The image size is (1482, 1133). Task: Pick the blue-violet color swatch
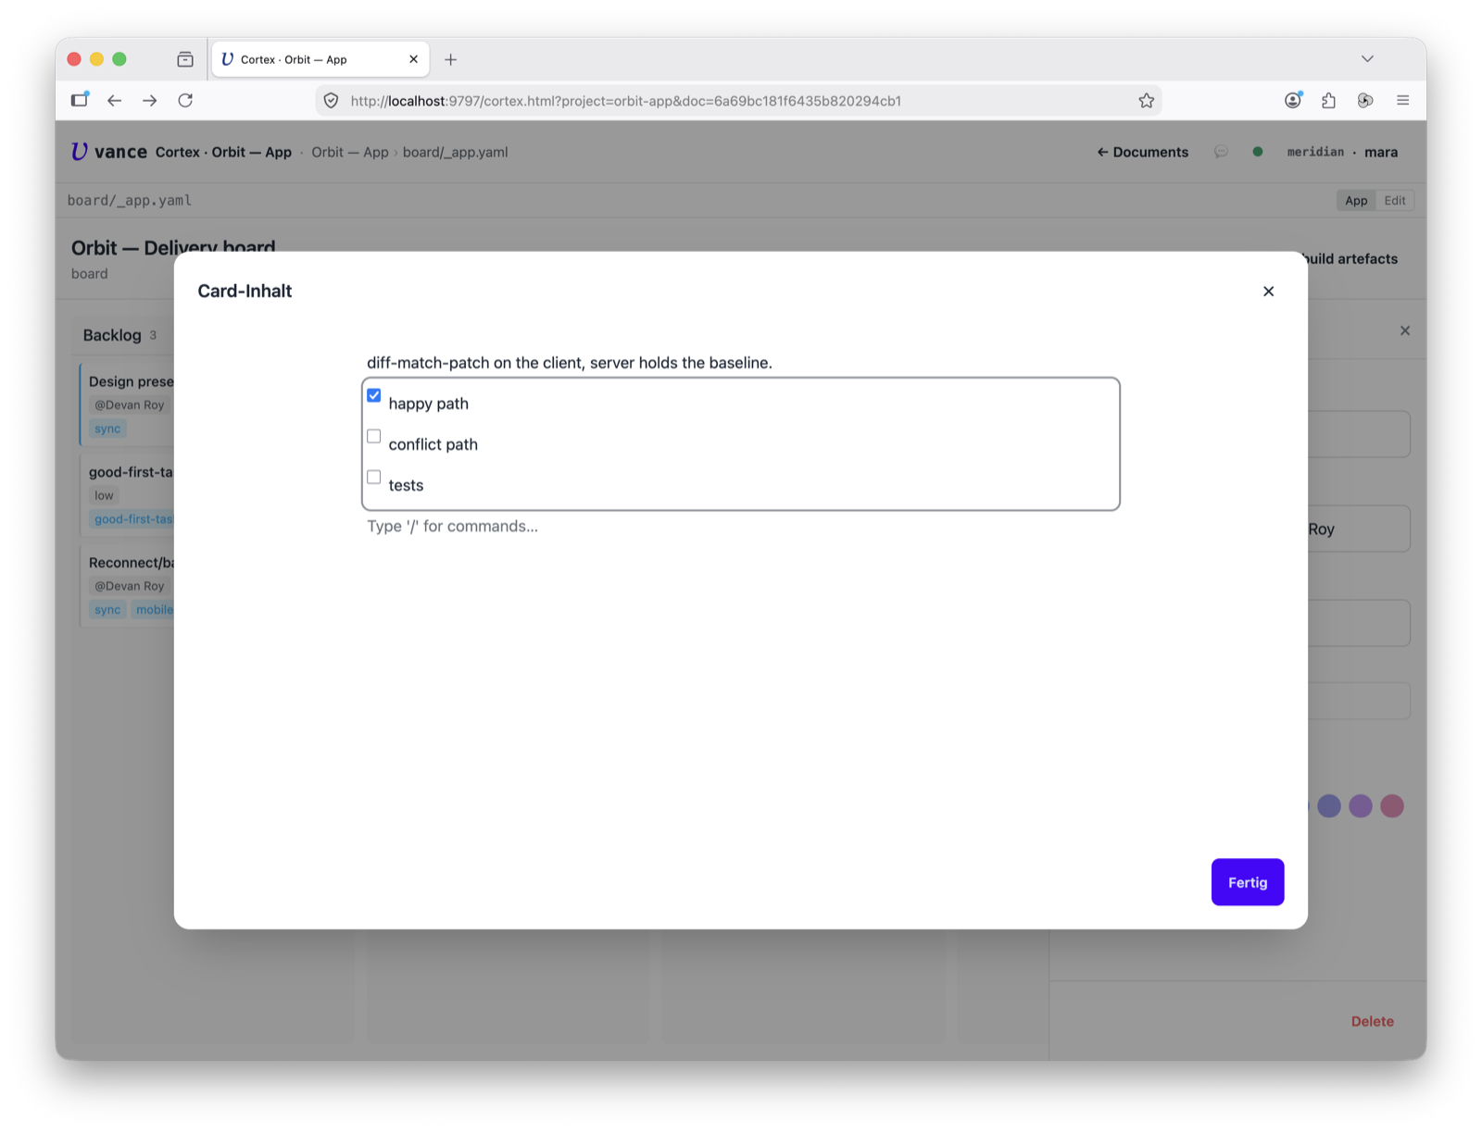pos(1328,806)
